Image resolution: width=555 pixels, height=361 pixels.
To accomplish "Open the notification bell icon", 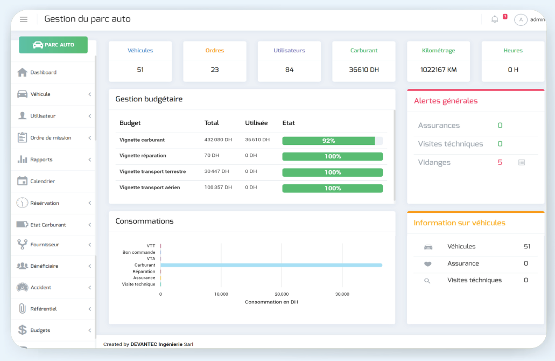I will click(495, 19).
